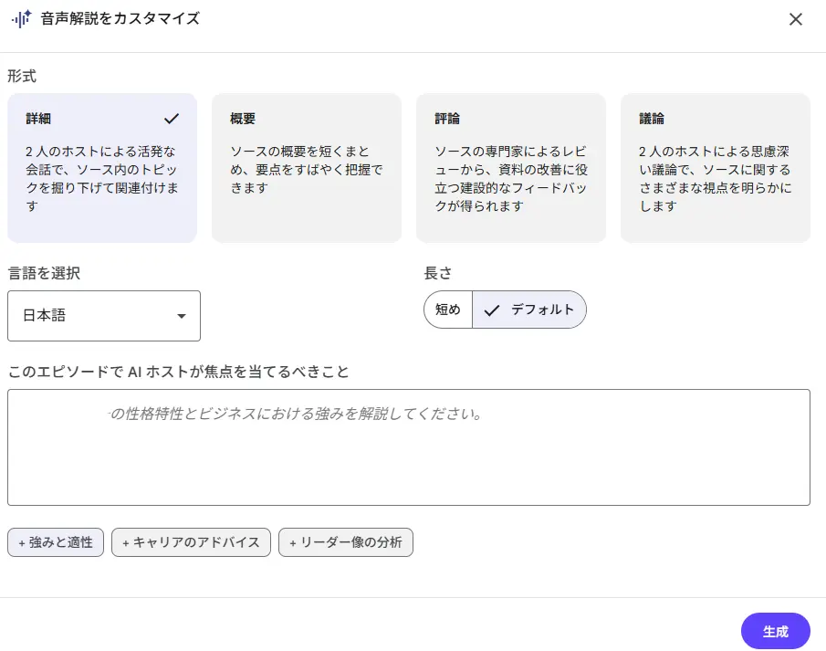The width and height of the screenshot is (826, 651).
Task: Choose the 評論 format option
Action: tap(511, 168)
